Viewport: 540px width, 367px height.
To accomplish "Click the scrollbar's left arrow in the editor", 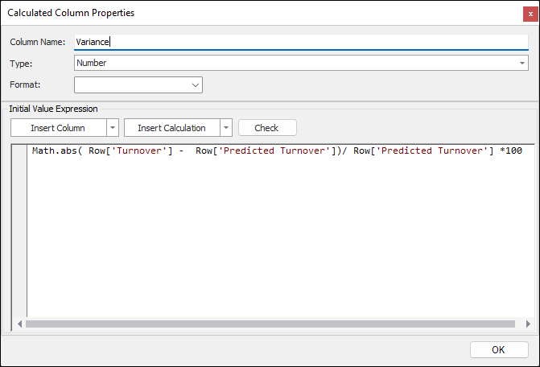I will [20, 324].
